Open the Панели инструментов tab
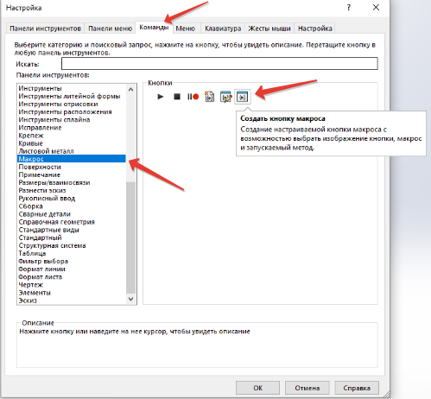 pos(45,28)
